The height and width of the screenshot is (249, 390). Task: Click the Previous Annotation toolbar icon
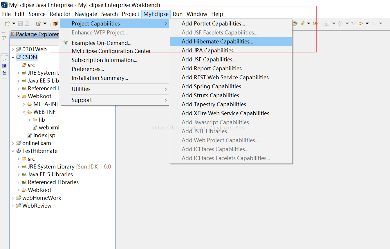pos(340,23)
